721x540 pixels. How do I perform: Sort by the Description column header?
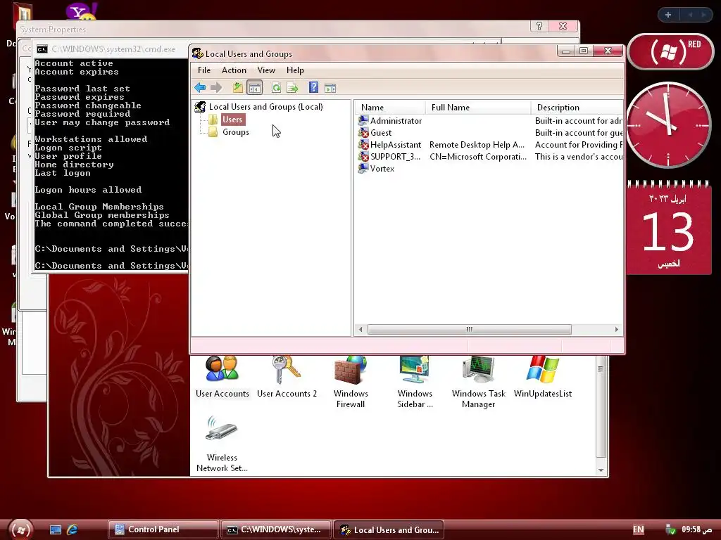click(577, 108)
